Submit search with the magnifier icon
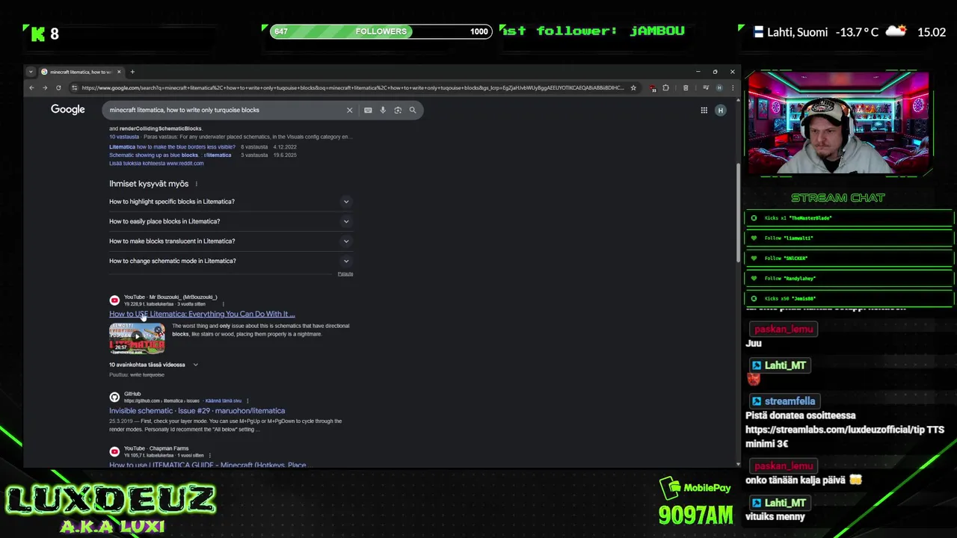This screenshot has height=538, width=957. click(412, 110)
